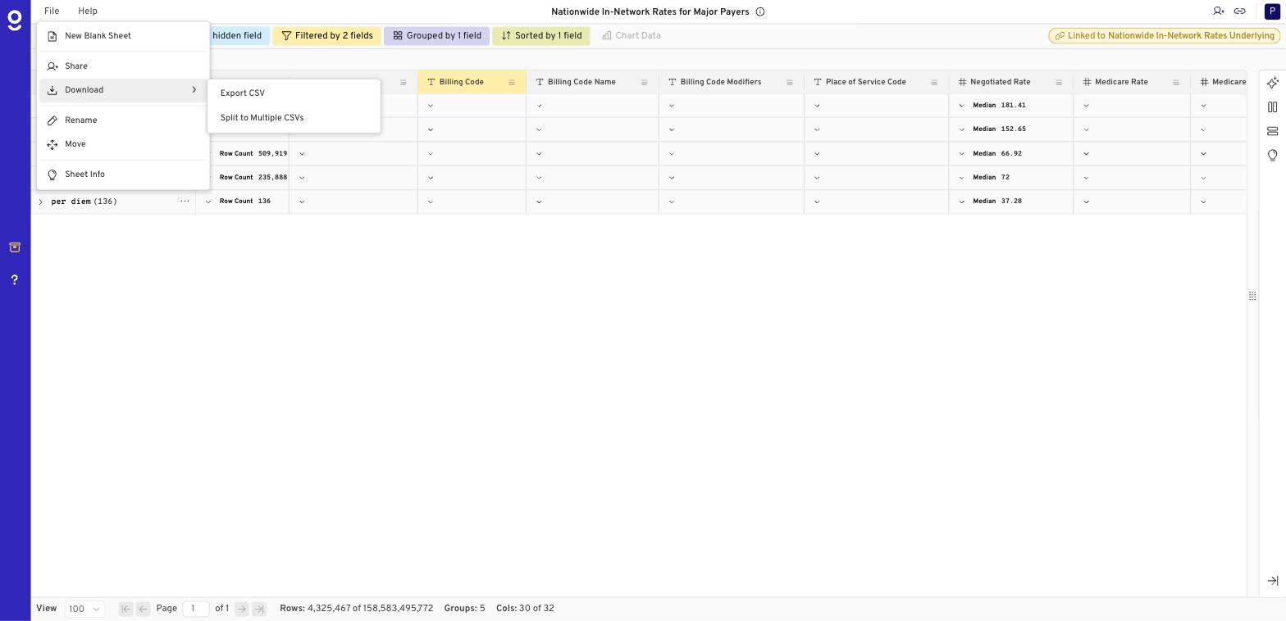Open the Help menu

click(88, 11)
